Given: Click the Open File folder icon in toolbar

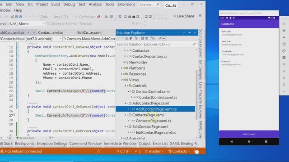Looking at the screenshot, I should (12, 17).
